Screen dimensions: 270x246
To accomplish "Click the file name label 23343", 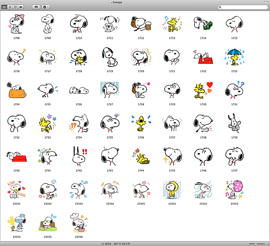I will [79, 204].
